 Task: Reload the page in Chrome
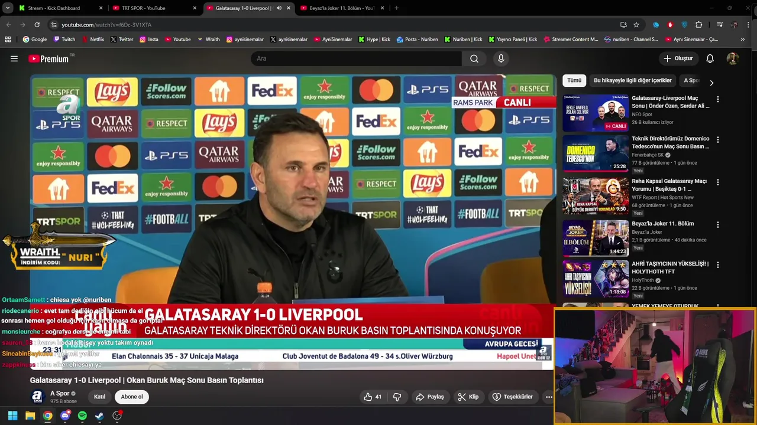coord(37,25)
